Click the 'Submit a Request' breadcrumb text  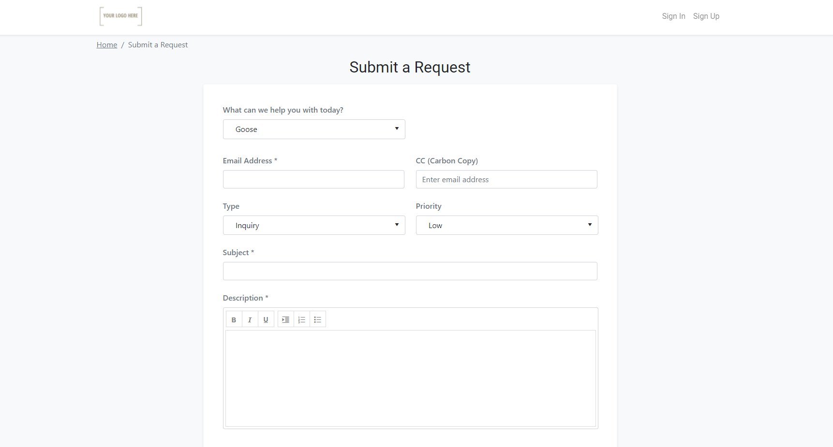158,45
